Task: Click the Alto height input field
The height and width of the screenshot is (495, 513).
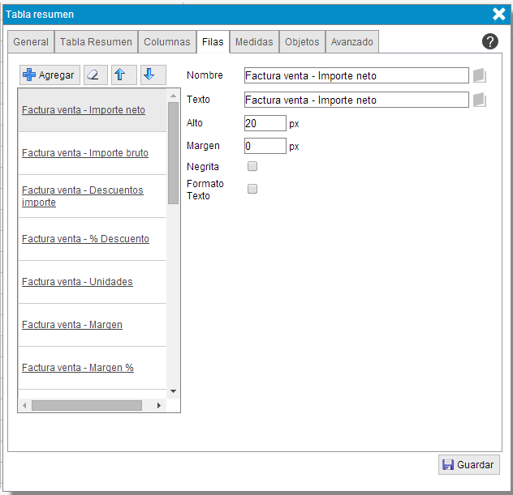Action: coord(265,123)
